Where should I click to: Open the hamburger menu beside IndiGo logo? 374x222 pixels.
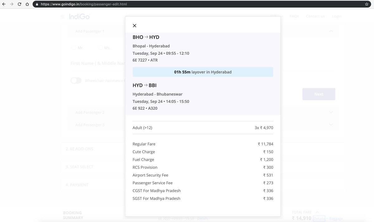click(x=62, y=17)
